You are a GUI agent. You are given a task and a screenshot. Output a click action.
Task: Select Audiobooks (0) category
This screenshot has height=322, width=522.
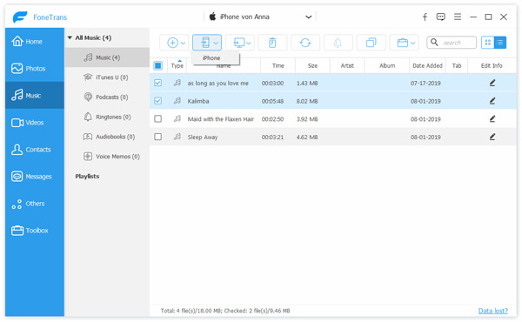(107, 137)
